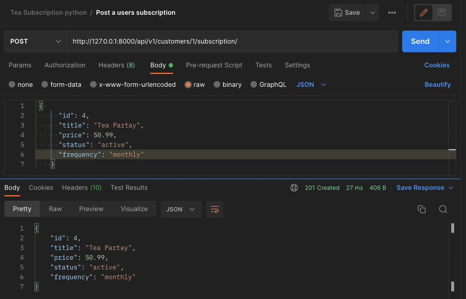
Task: Click the globe network info icon
Action: [x=294, y=188]
